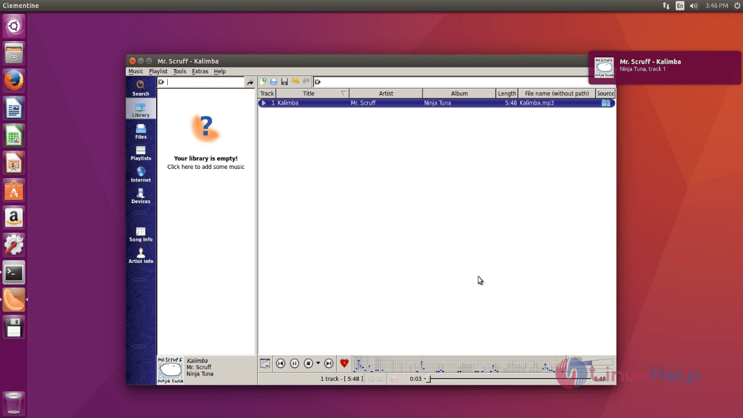Click the clear playlist icon at bottom
Screen dimensions: 743x418
click(265, 363)
